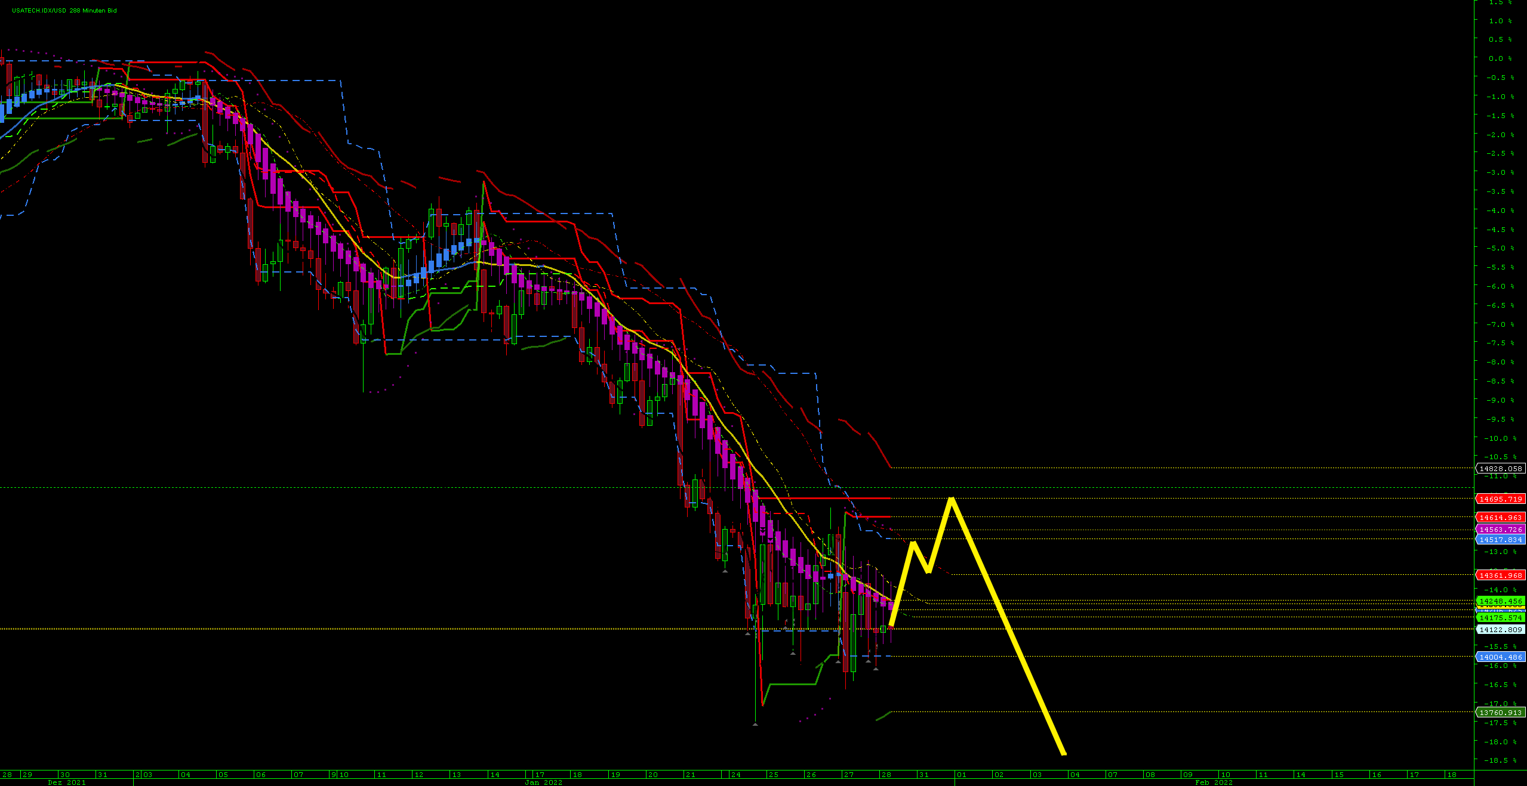Screen dimensions: 1527x786
Task: Click the Feb 2022 month label
Action: pyautogui.click(x=1214, y=782)
